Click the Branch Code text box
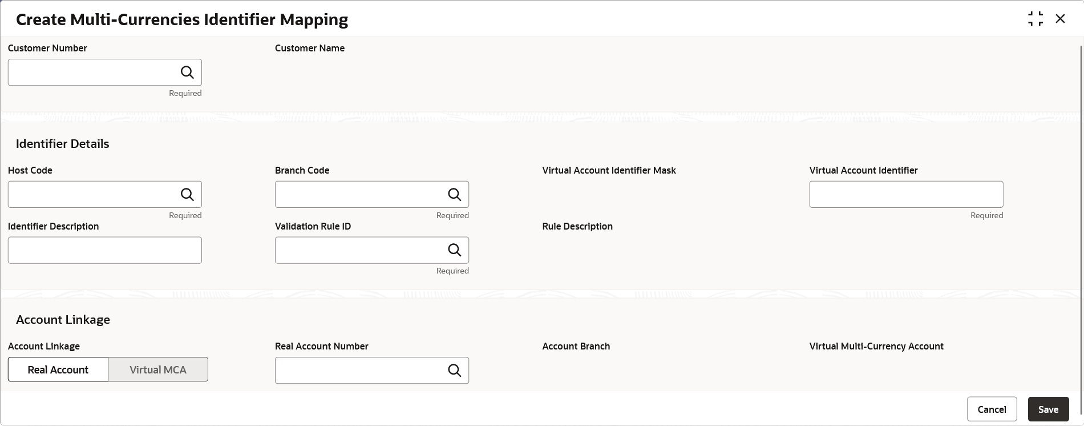This screenshot has width=1084, height=426. click(x=359, y=195)
